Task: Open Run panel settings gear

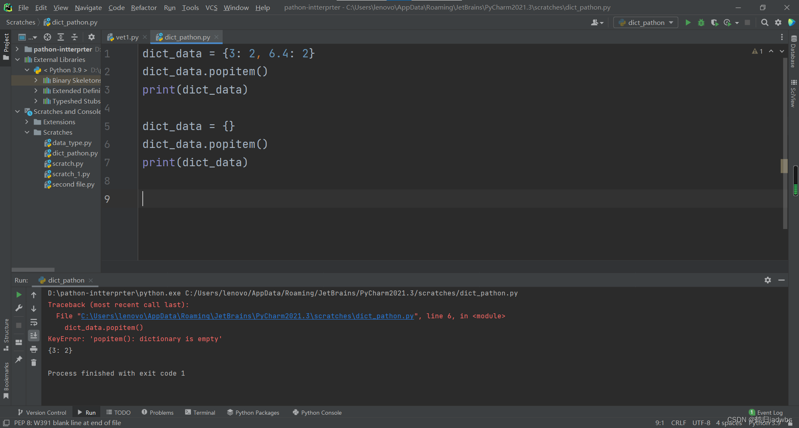Action: 768,280
